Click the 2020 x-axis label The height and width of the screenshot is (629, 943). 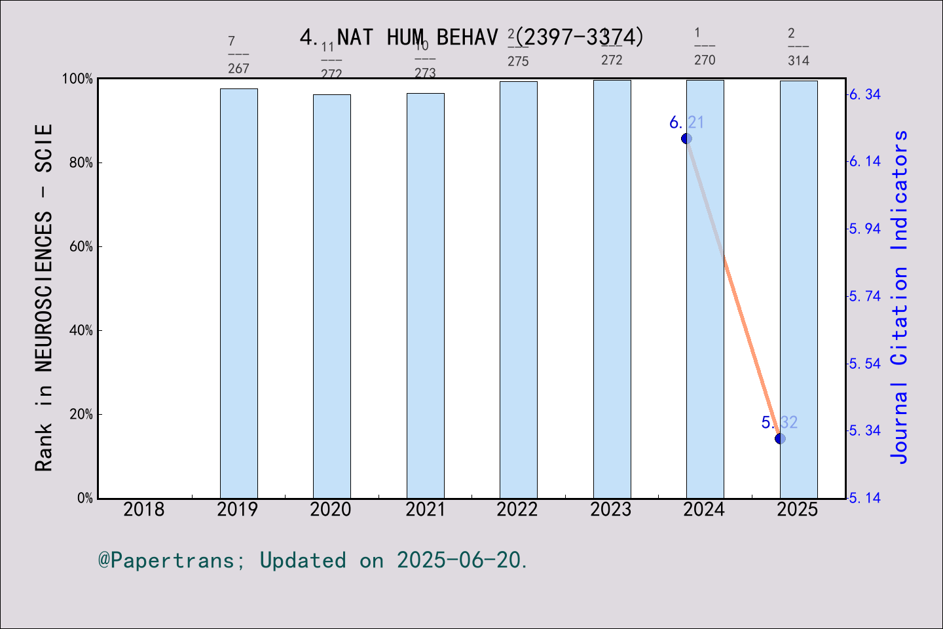click(x=331, y=509)
